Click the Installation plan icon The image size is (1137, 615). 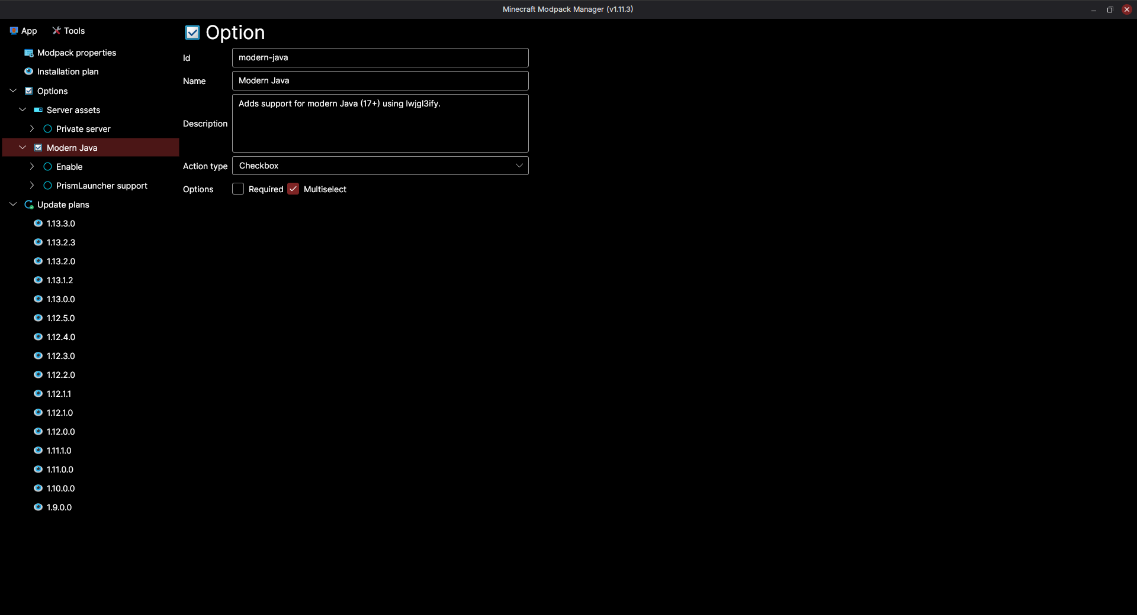point(28,72)
